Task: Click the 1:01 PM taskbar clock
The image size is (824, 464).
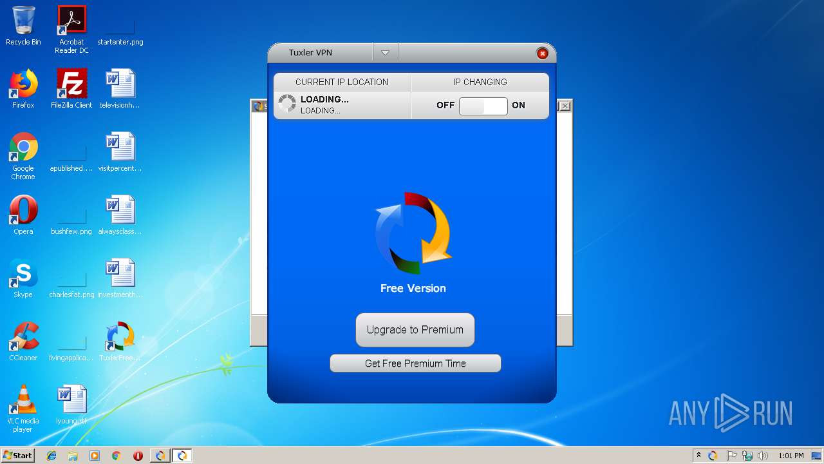Action: coord(791,456)
